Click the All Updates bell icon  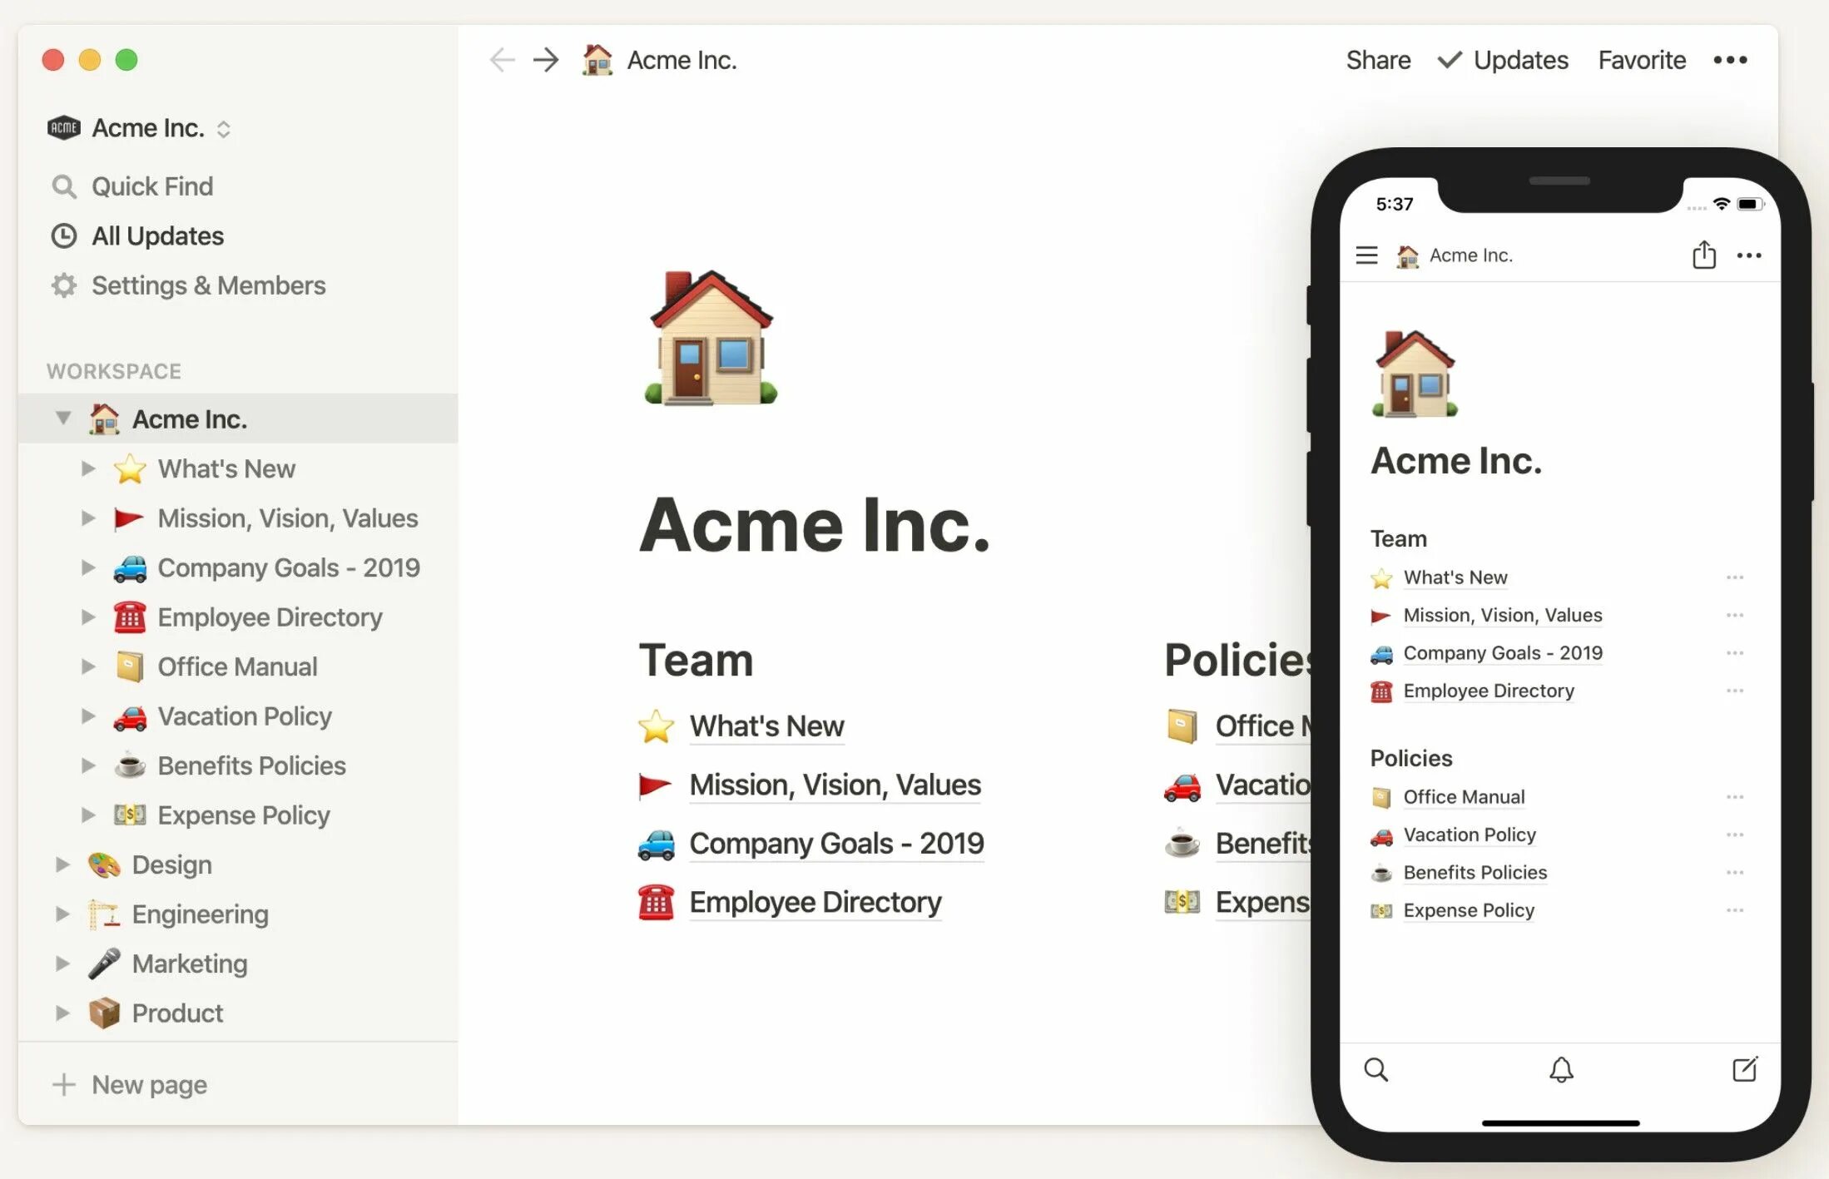coord(64,235)
